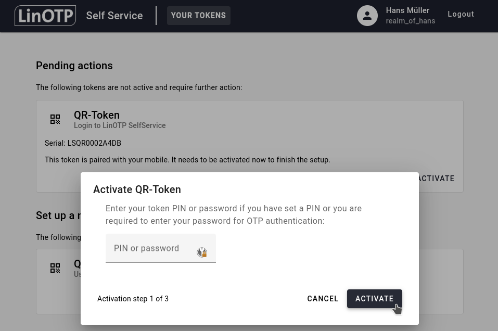Image resolution: width=498 pixels, height=331 pixels.
Task: Click the password manager icon in PIN field
Action: coord(202,252)
